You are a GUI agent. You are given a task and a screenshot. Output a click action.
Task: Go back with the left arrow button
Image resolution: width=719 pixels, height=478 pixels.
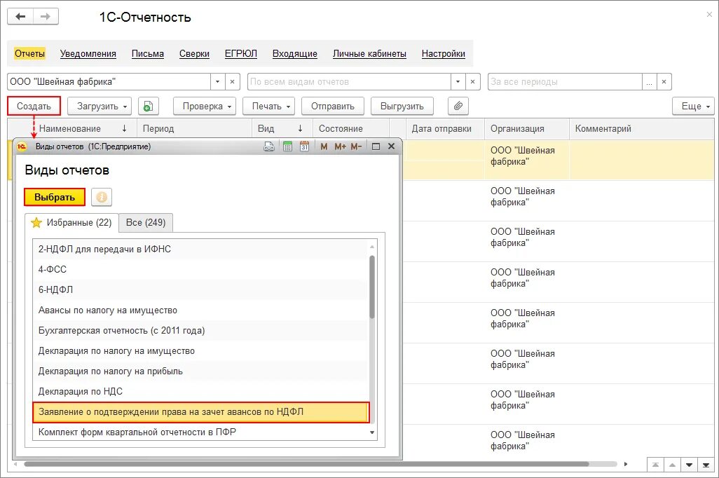20,17
